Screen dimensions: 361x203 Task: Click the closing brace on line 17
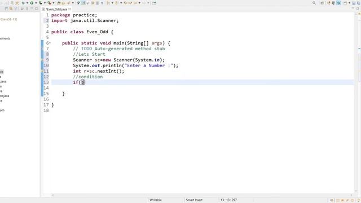pyautogui.click(x=52, y=105)
